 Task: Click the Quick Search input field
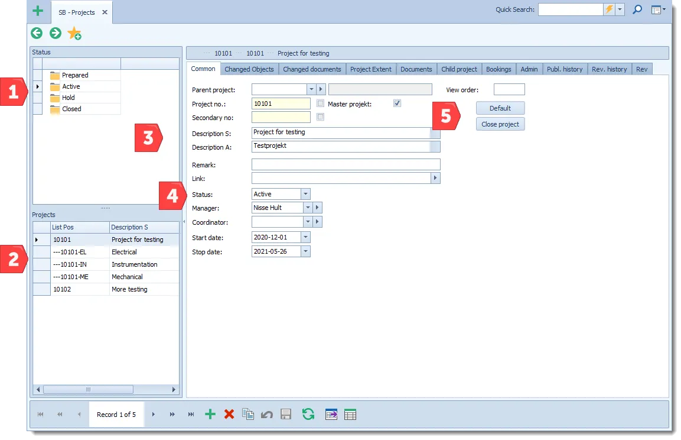[x=571, y=9]
